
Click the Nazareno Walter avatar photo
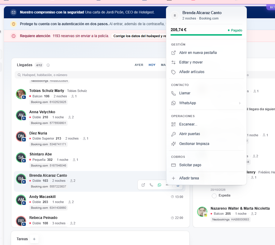[x=202, y=211]
